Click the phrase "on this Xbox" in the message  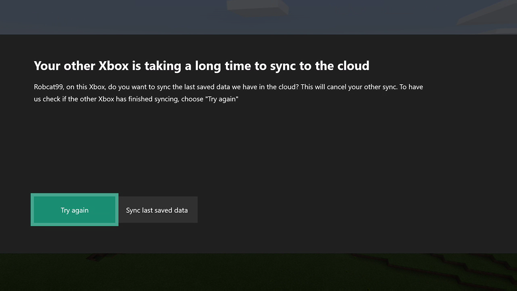86,87
